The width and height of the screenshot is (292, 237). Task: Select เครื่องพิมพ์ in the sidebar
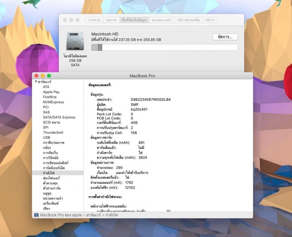pyautogui.click(x=51, y=203)
